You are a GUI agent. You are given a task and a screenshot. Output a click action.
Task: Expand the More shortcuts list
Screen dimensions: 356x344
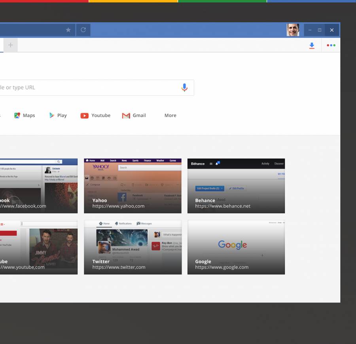[170, 115]
